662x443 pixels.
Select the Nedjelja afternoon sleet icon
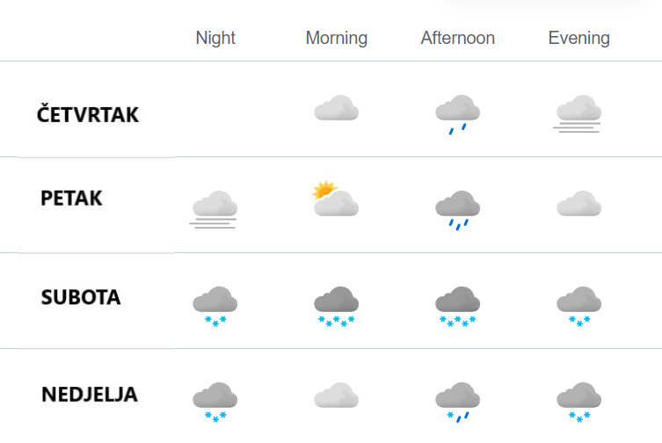(458, 403)
